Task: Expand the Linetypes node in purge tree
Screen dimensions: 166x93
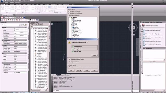Action: [72, 26]
